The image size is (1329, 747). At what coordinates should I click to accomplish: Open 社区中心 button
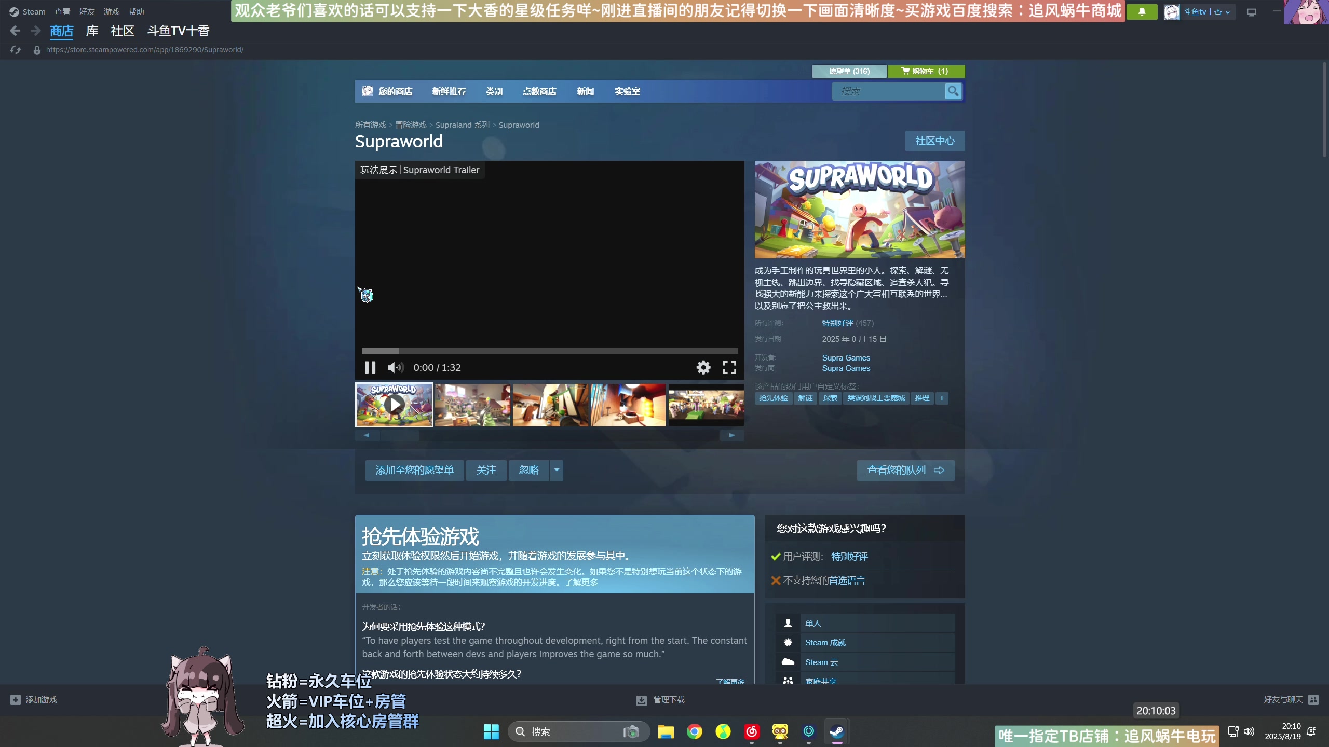click(934, 141)
